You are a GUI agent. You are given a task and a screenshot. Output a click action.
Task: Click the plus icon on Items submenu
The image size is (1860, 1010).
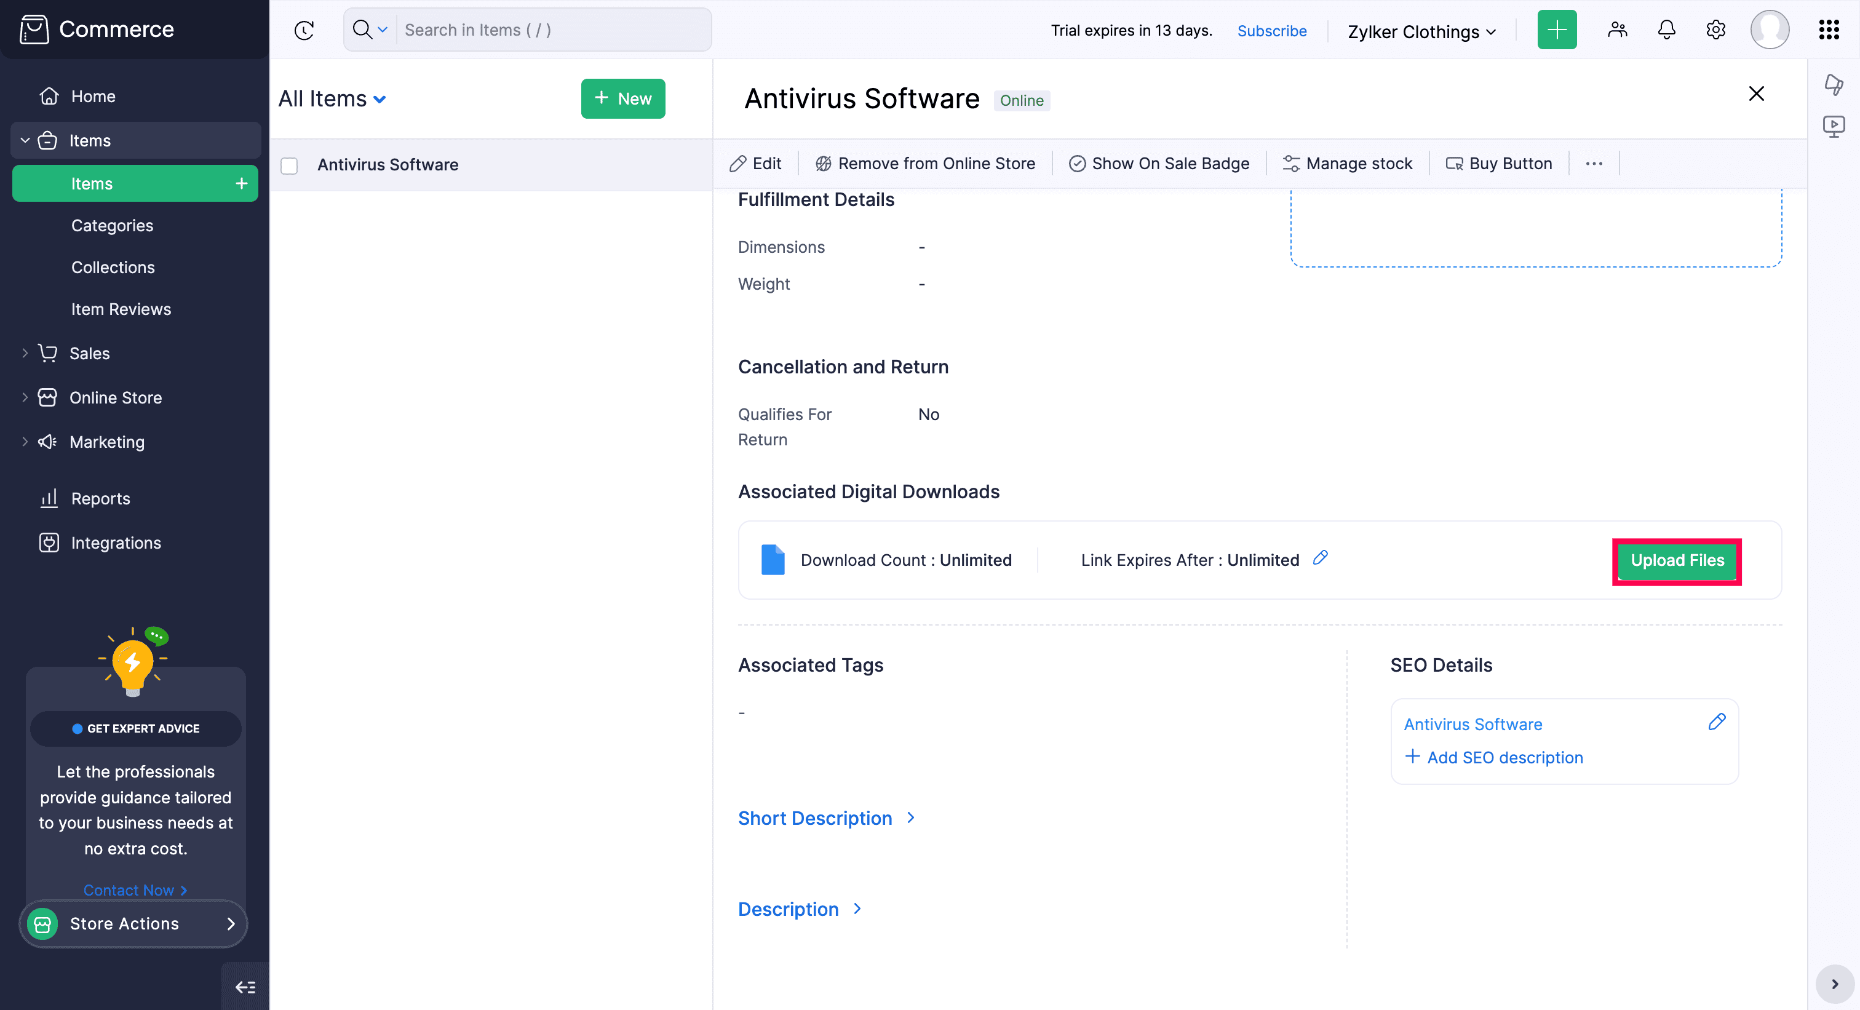[241, 183]
